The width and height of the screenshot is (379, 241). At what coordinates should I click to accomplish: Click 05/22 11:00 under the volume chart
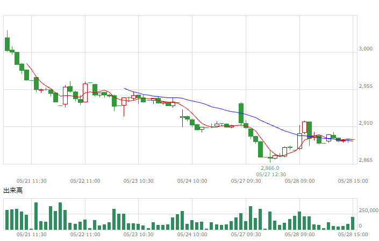click(85, 235)
